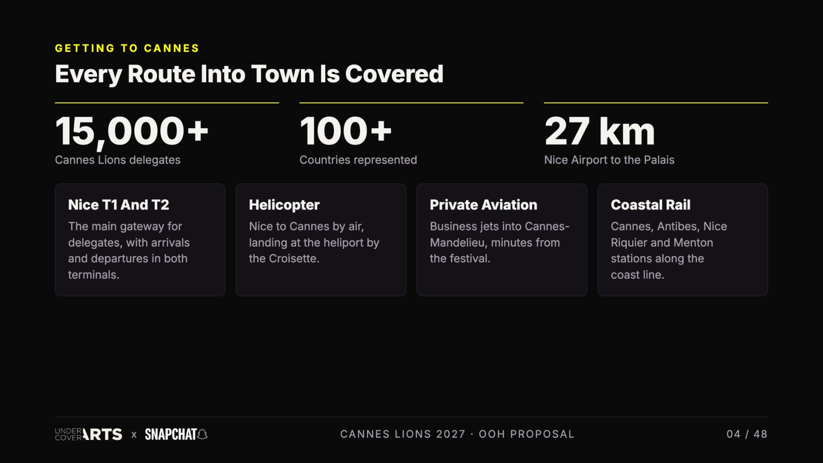Click the 'Coastal Rail' card title
This screenshot has height=463, width=823.
click(651, 205)
